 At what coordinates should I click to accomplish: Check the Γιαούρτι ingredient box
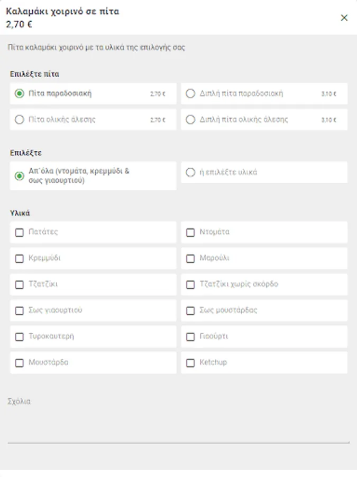[190, 337]
